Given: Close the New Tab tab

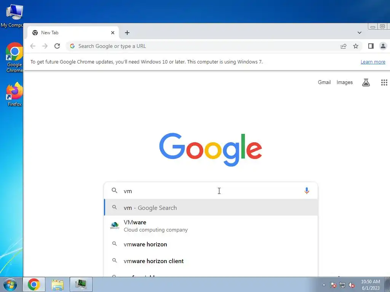Looking at the screenshot, I should (x=113, y=33).
